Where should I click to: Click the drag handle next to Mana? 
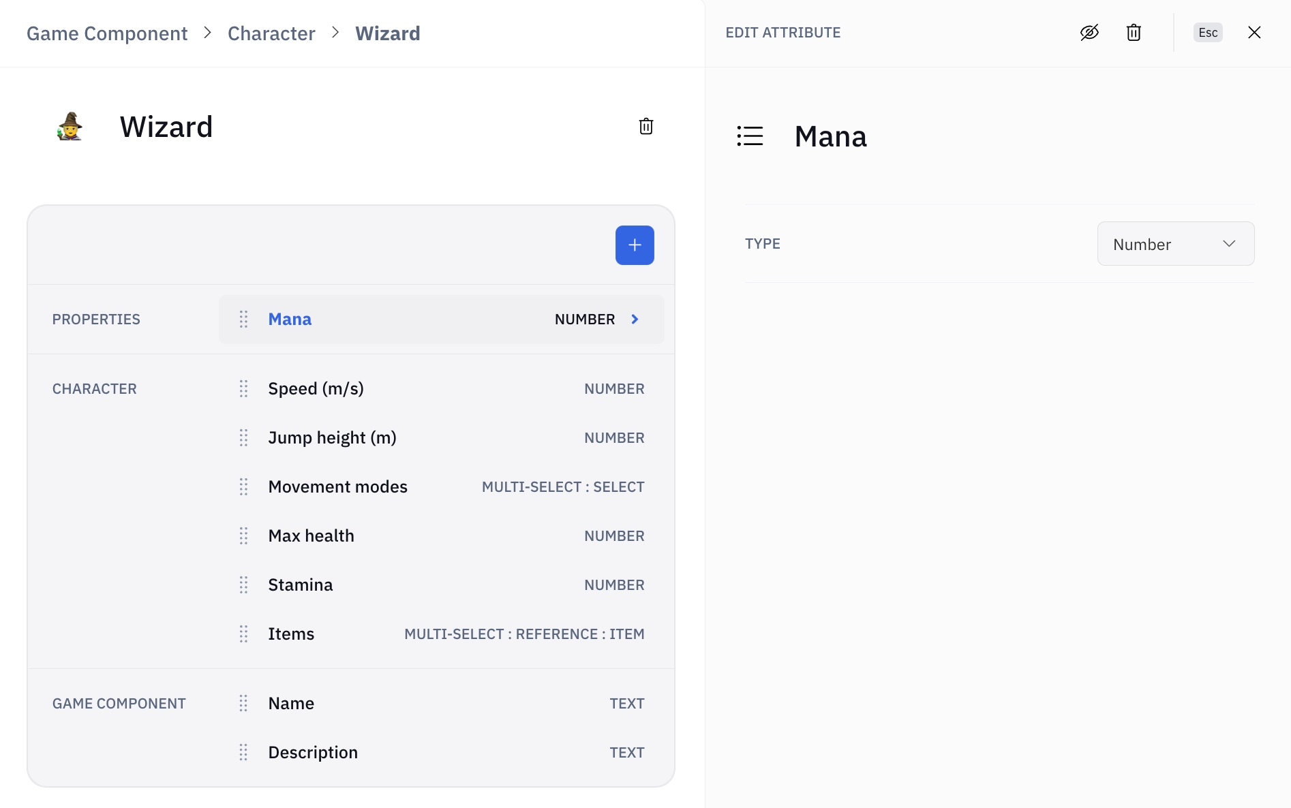[243, 320]
